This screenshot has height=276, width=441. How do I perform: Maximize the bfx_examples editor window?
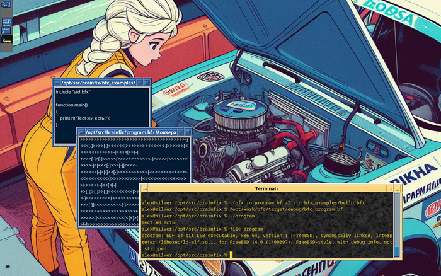coord(147,83)
